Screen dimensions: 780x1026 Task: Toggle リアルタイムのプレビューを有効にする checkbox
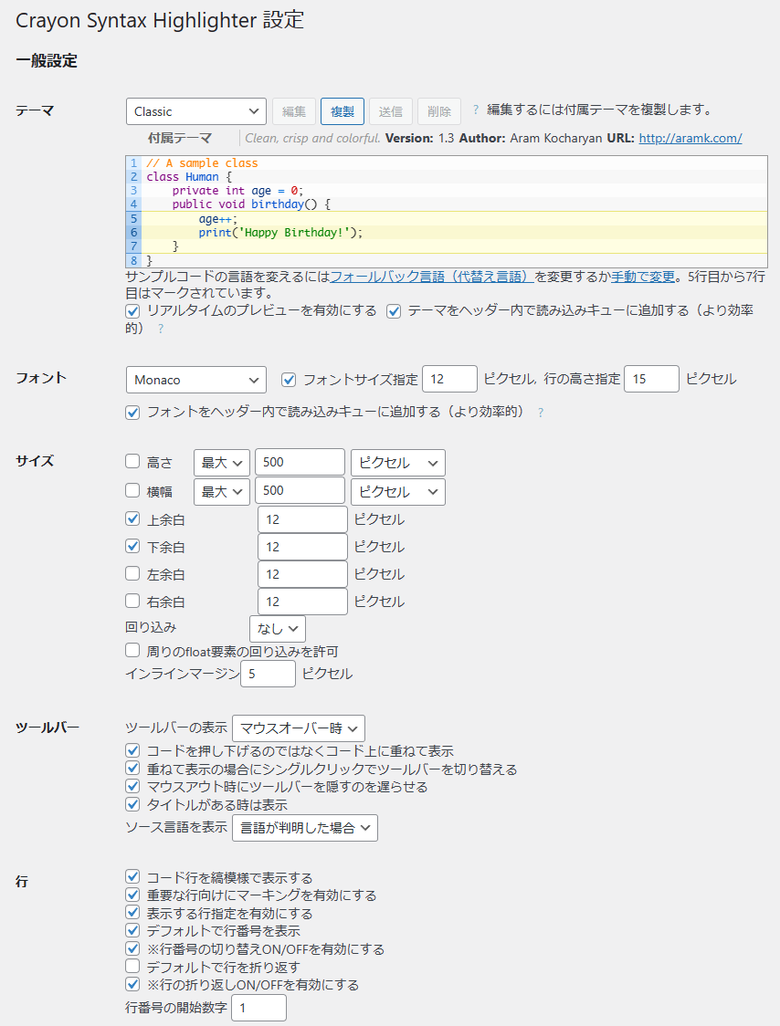pos(133,311)
